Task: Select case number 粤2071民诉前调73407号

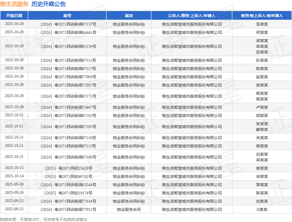Action: (x=68, y=107)
